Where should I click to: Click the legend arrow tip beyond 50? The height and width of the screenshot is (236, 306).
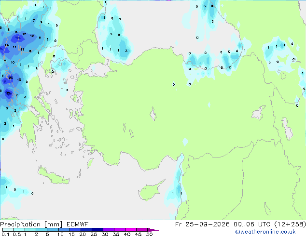(x=153, y=230)
